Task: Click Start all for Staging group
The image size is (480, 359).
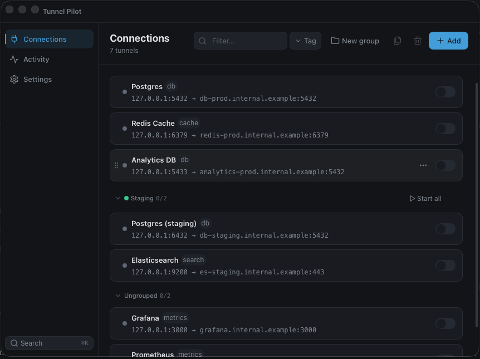Action: coord(425,198)
